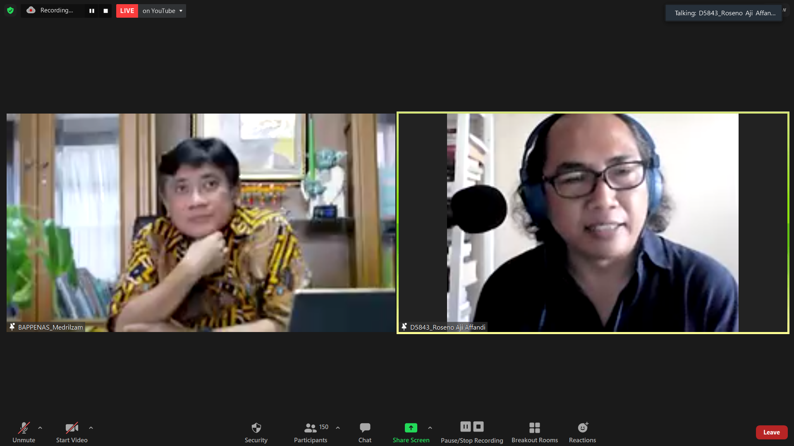Click the red Leave button
Screen dimensions: 794x446
[x=771, y=432]
